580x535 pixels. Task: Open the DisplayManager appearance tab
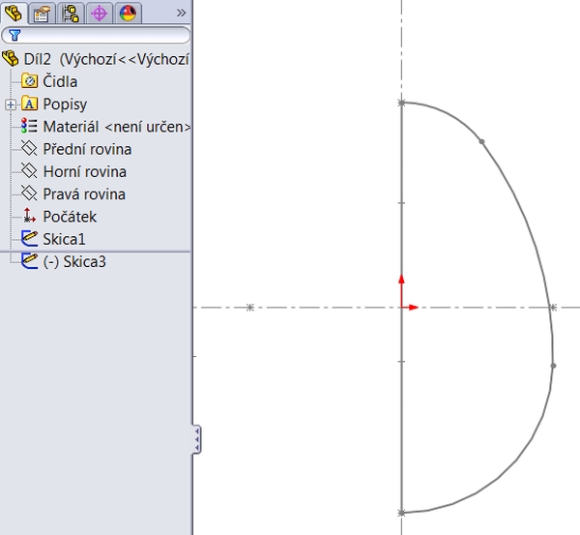coord(127,13)
